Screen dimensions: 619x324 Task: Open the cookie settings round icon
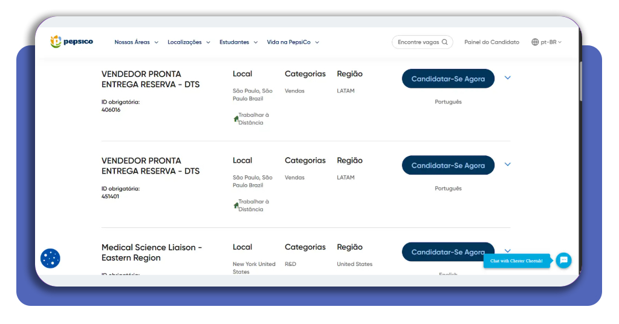50,259
